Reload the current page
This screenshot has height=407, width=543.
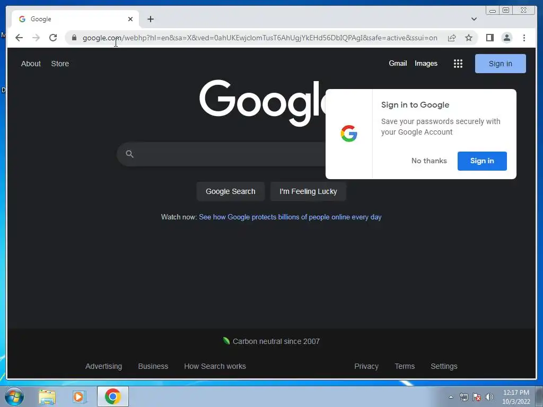coord(53,38)
